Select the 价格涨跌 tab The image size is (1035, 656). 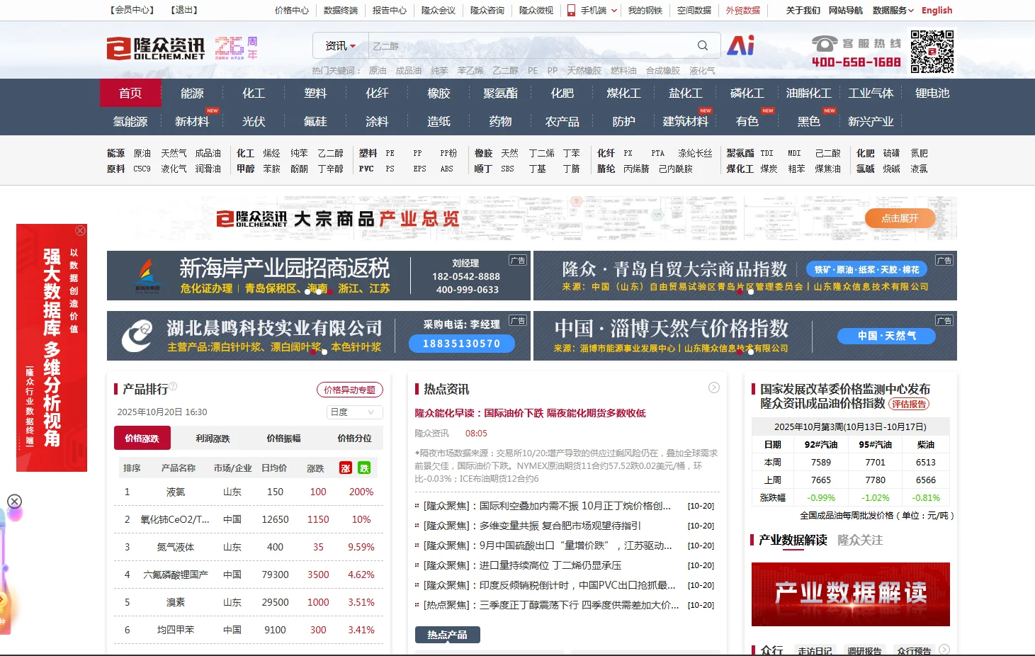[x=142, y=439]
